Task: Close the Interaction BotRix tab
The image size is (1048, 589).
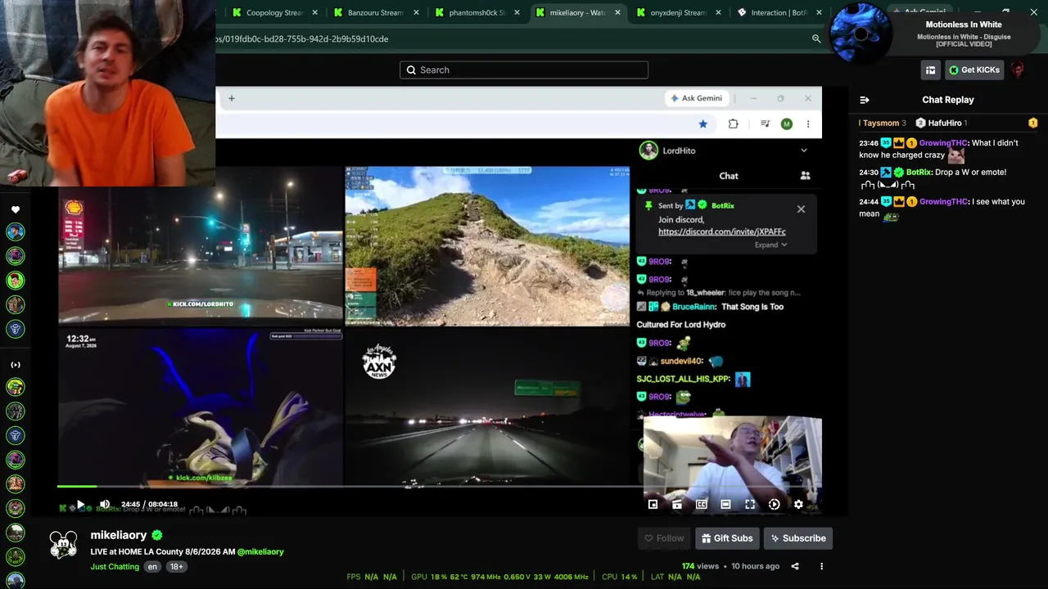Action: [819, 12]
